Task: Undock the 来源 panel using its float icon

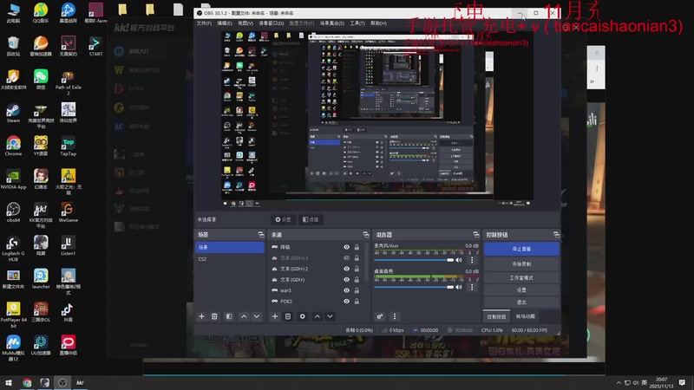Action: pyautogui.click(x=365, y=235)
